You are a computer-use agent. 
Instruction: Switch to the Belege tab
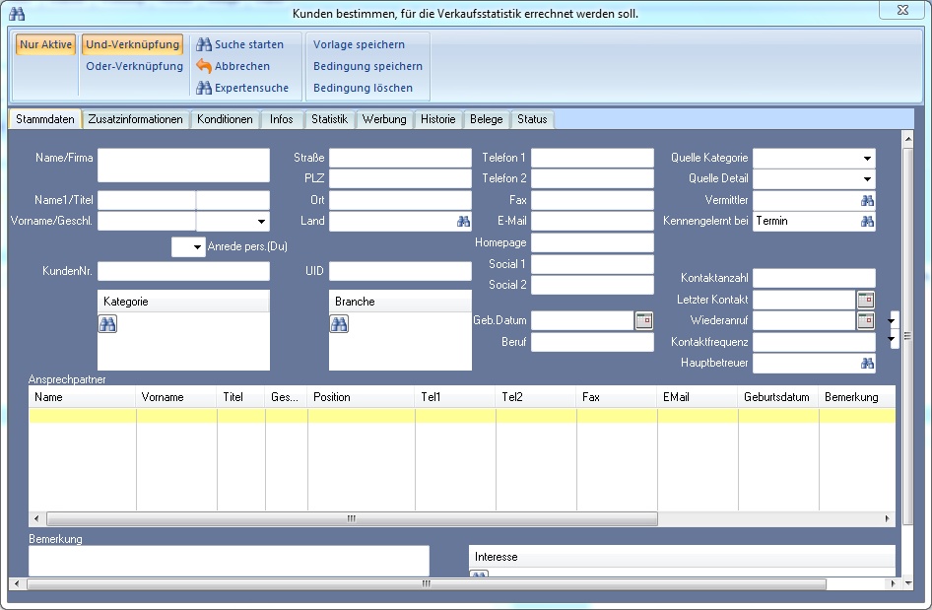point(487,119)
